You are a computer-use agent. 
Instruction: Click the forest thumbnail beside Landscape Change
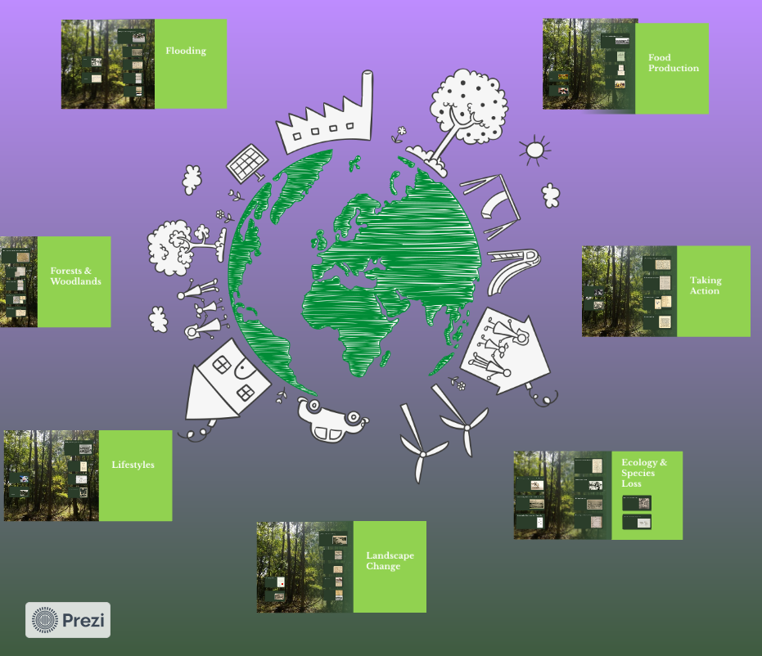coord(304,567)
